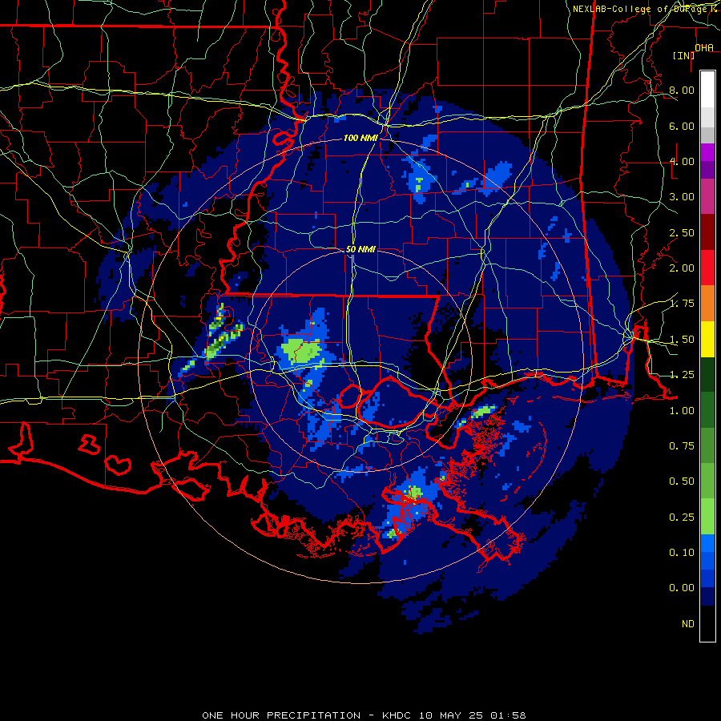Screen dimensions: 721x721
Task: Click the 8.00 legend value
Action: [682, 90]
